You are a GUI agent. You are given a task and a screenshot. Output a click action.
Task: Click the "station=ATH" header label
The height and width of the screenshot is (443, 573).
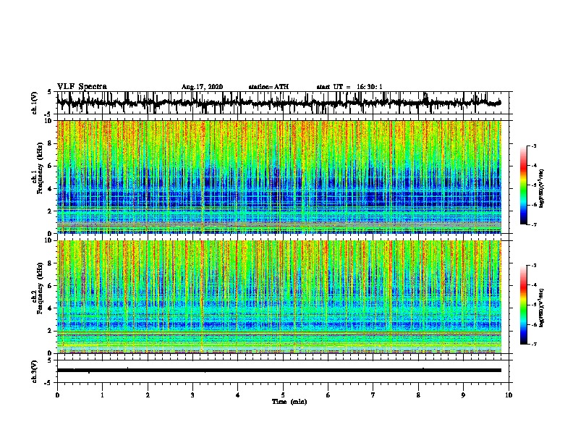(x=268, y=87)
